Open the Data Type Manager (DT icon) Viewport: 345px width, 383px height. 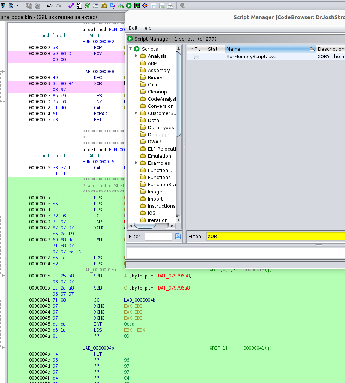coord(104,6)
